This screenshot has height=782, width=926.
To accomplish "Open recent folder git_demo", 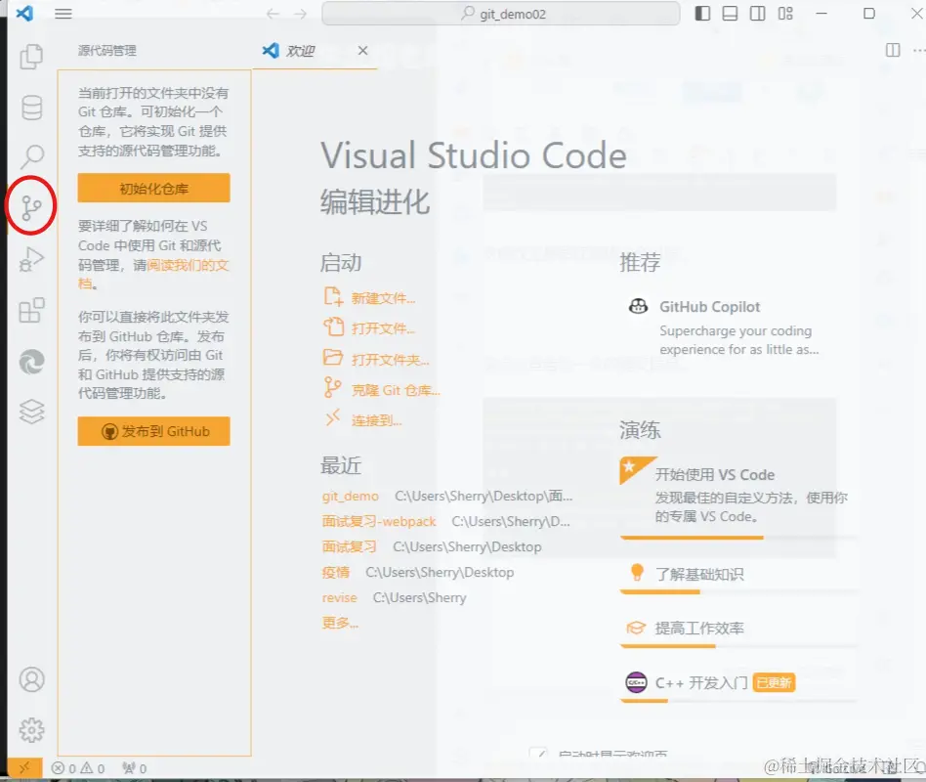I will point(351,496).
